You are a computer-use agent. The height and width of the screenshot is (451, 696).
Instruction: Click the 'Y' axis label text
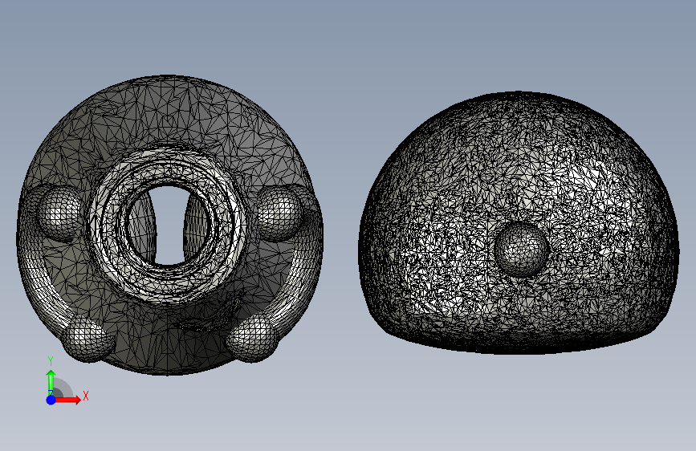51,361
